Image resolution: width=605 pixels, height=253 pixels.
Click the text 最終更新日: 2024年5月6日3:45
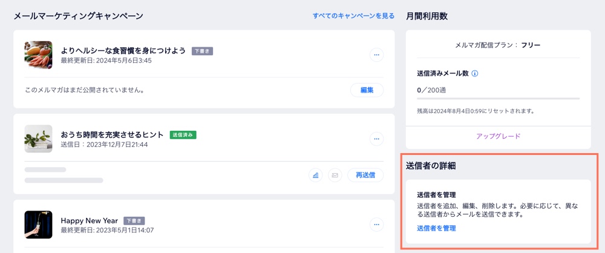pos(106,61)
